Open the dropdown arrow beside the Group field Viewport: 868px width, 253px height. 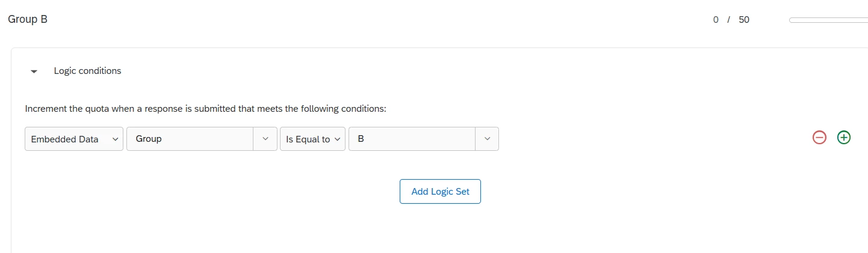(x=265, y=139)
